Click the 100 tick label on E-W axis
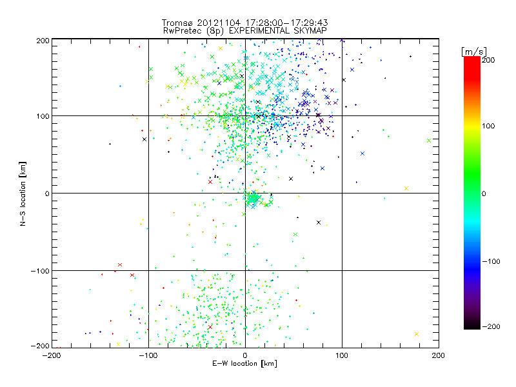The width and height of the screenshot is (516, 387). click(342, 355)
